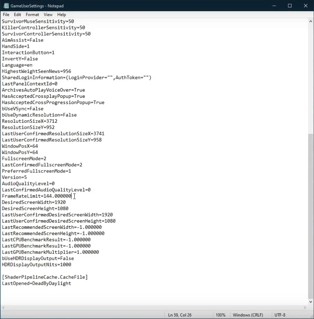Click the ArchivesAutoPlayVoiceOver=True line
Screen dimensions: 314x319
coord(43,90)
